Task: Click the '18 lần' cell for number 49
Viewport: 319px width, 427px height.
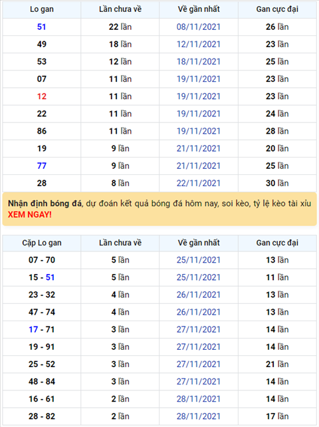Action: click(120, 45)
